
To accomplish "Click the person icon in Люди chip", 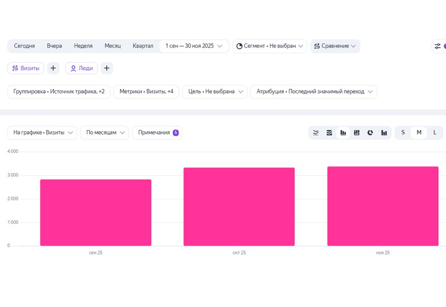I will [73, 68].
